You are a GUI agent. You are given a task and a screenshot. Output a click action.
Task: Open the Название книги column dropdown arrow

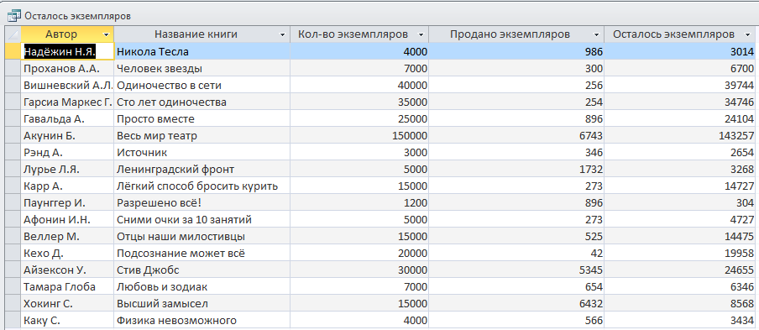point(283,34)
